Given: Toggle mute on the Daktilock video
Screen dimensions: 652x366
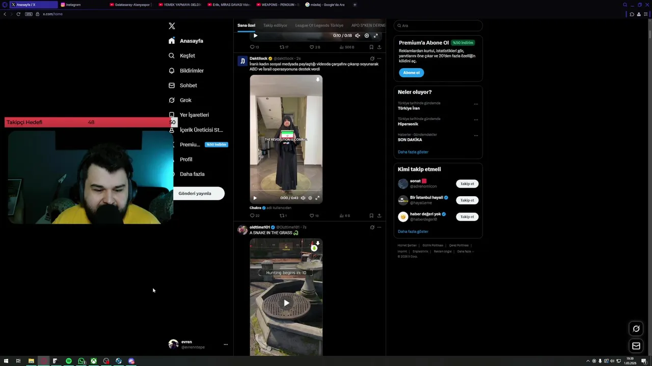Looking at the screenshot, I should 303,198.
